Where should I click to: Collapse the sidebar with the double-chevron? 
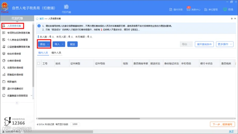[17, 103]
